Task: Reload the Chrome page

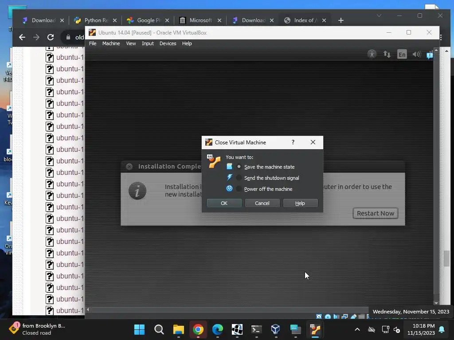Action: click(x=51, y=37)
